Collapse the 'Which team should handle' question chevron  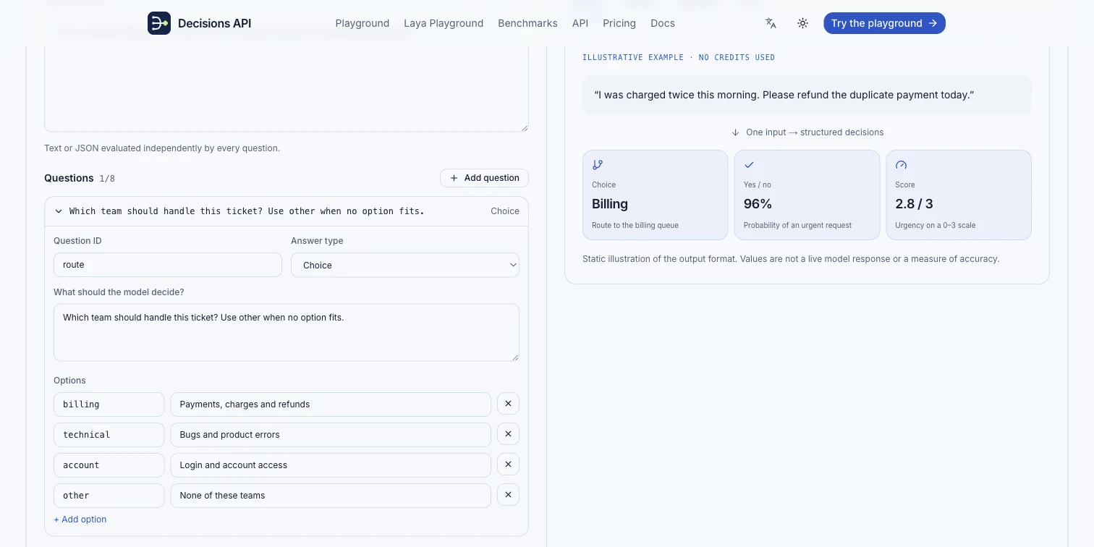(59, 211)
